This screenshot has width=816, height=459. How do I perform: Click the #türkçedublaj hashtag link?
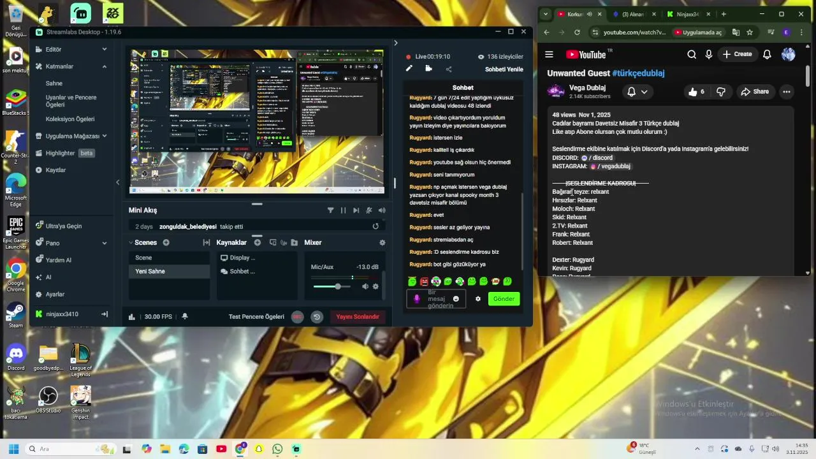coord(638,73)
